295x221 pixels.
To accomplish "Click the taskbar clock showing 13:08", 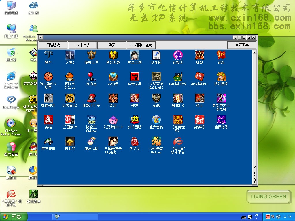I will coord(287,217).
